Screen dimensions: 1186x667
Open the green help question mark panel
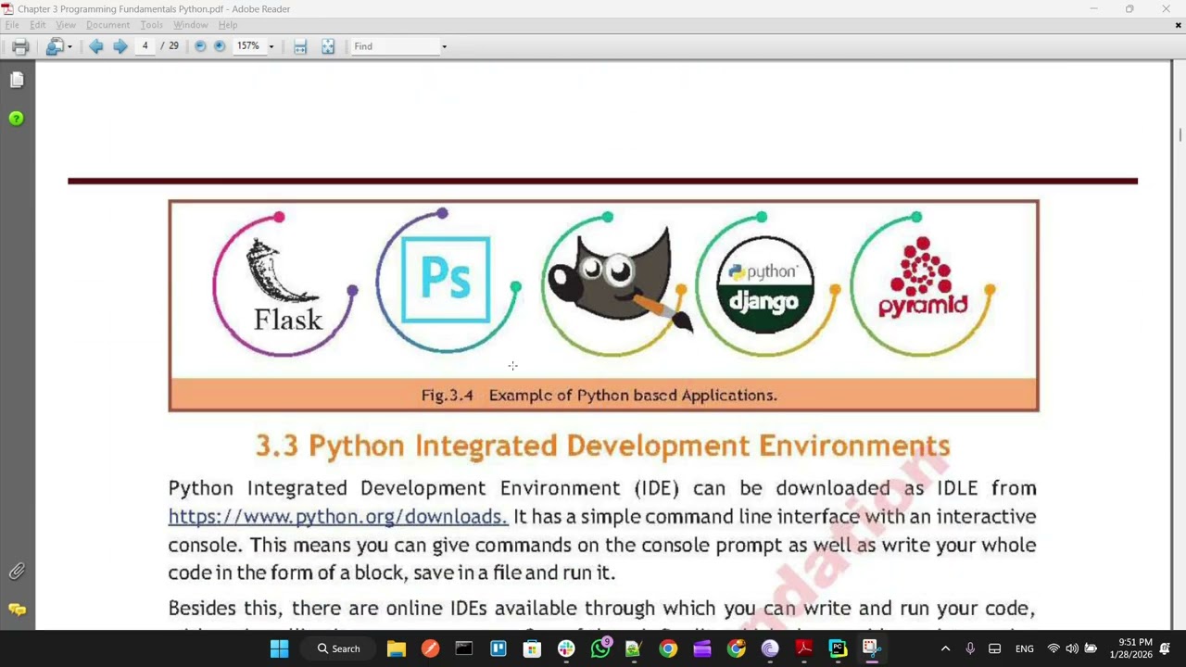click(17, 119)
